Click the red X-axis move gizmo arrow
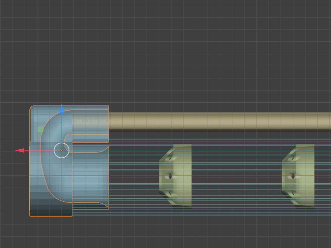The image size is (331, 248). click(x=20, y=151)
